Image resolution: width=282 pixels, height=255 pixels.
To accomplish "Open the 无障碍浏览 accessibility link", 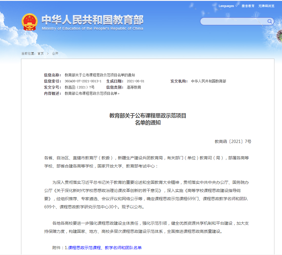I will tap(266, 6).
